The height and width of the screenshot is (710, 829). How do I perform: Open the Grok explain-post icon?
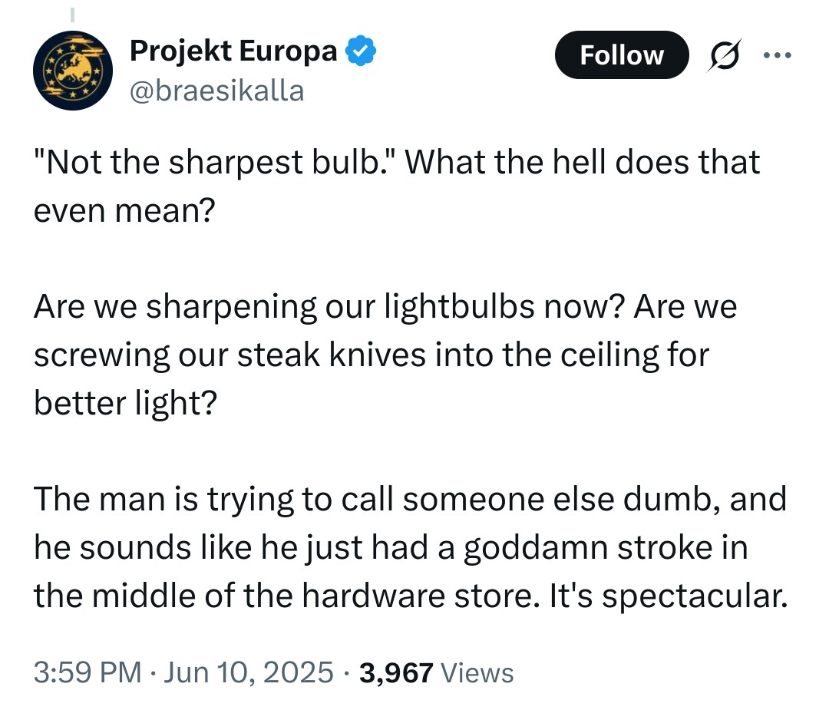coord(725,55)
